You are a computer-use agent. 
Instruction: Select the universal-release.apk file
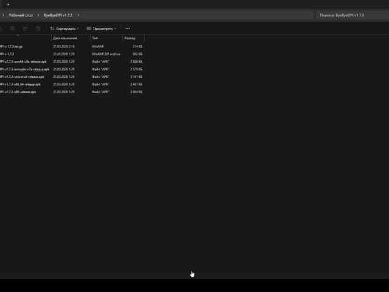click(22, 77)
